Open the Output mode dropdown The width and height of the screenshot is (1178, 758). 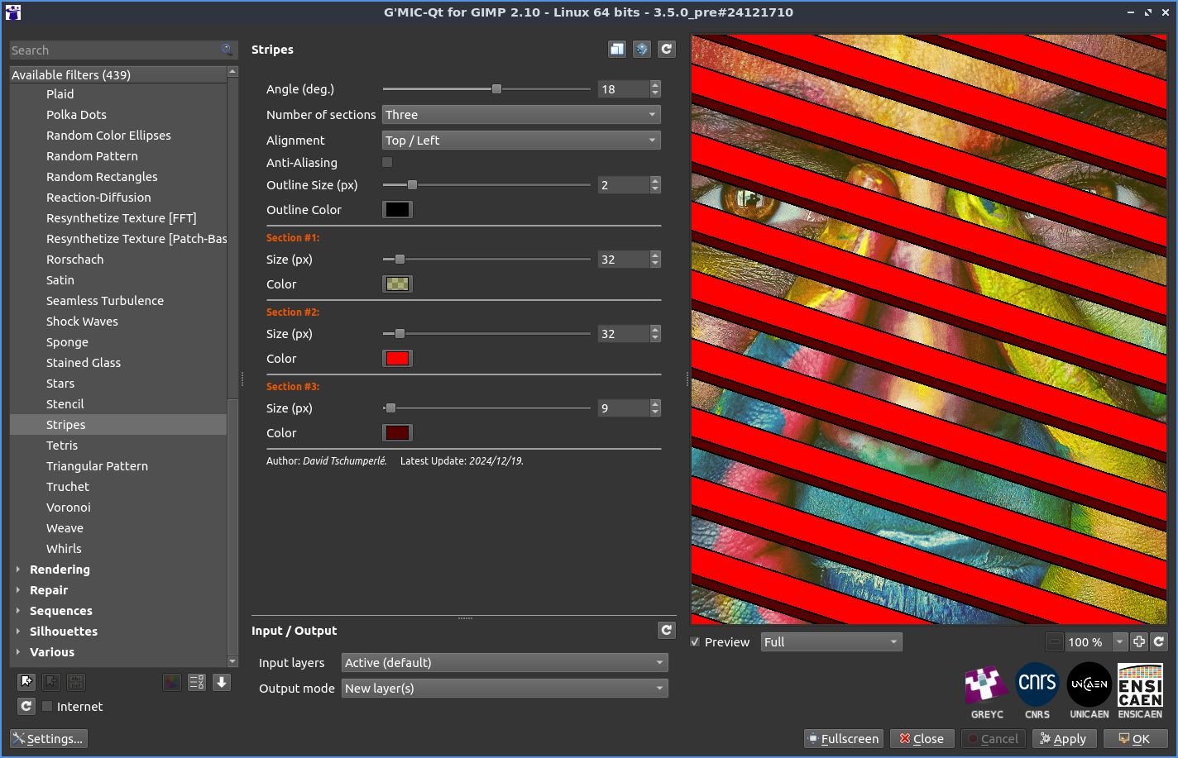(x=505, y=689)
